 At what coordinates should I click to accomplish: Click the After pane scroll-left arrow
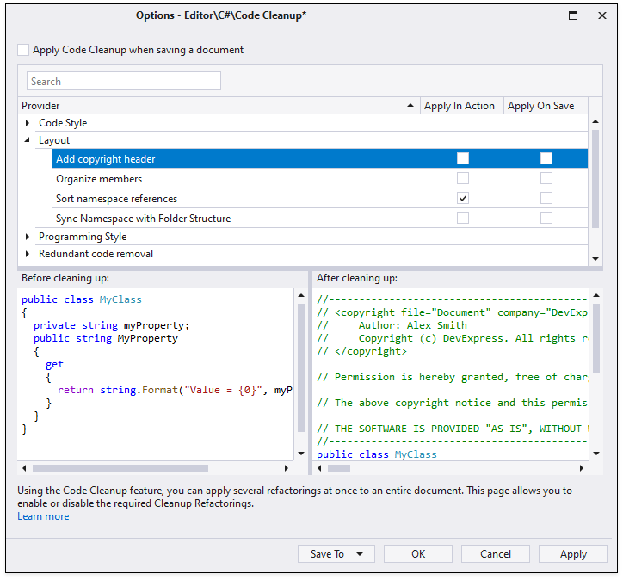[x=319, y=468]
